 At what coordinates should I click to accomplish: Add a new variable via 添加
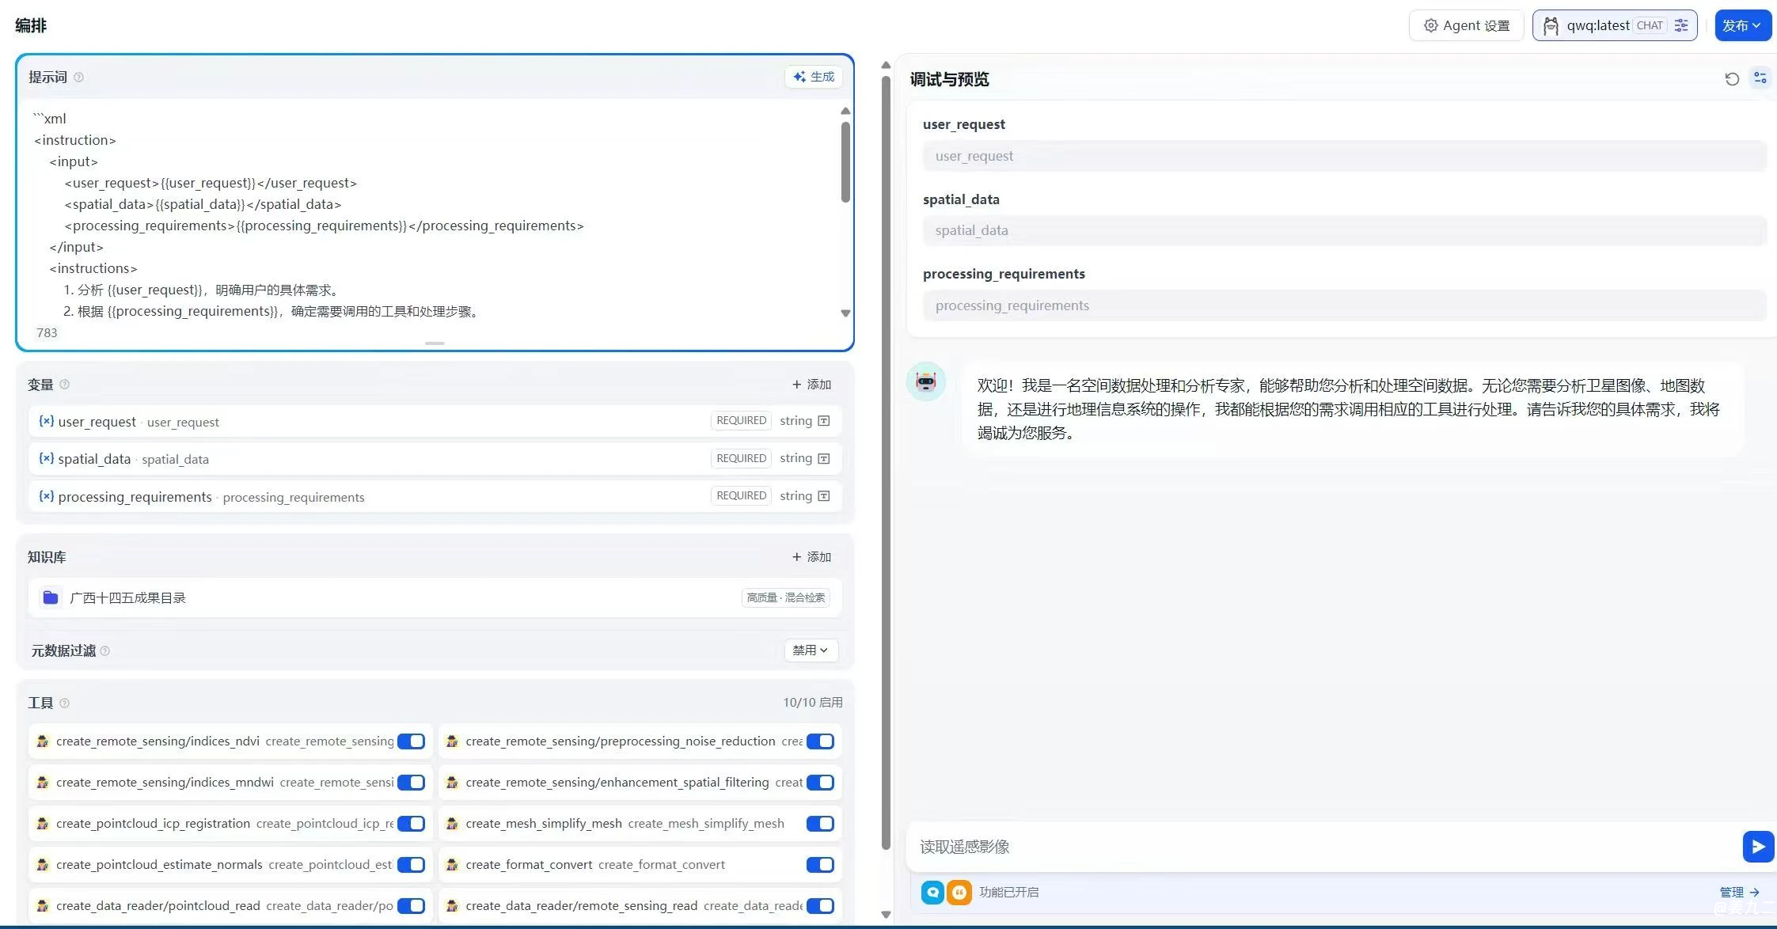click(x=811, y=385)
